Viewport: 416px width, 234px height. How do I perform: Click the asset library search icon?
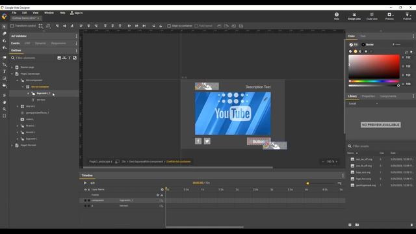coord(350,146)
